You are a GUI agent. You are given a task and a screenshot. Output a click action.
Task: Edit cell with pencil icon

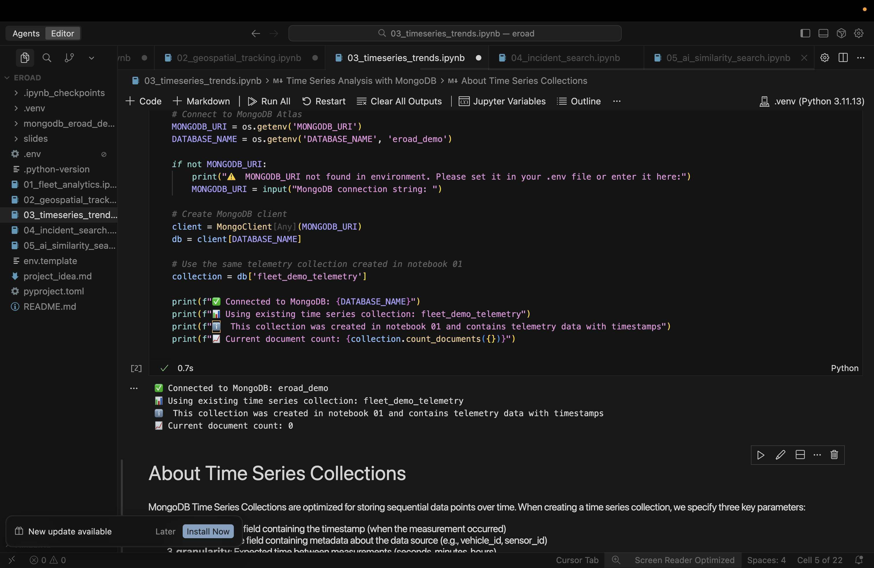coord(780,455)
